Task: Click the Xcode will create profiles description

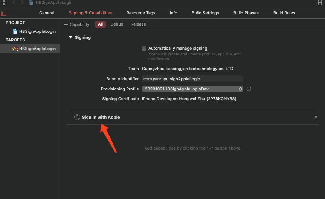Action: [x=194, y=57]
